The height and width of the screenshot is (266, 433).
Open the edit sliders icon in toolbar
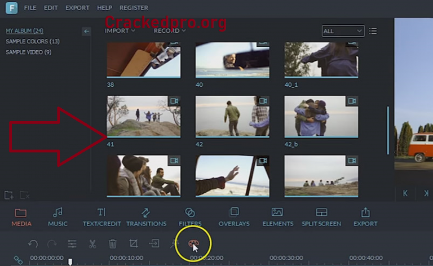[x=72, y=244]
